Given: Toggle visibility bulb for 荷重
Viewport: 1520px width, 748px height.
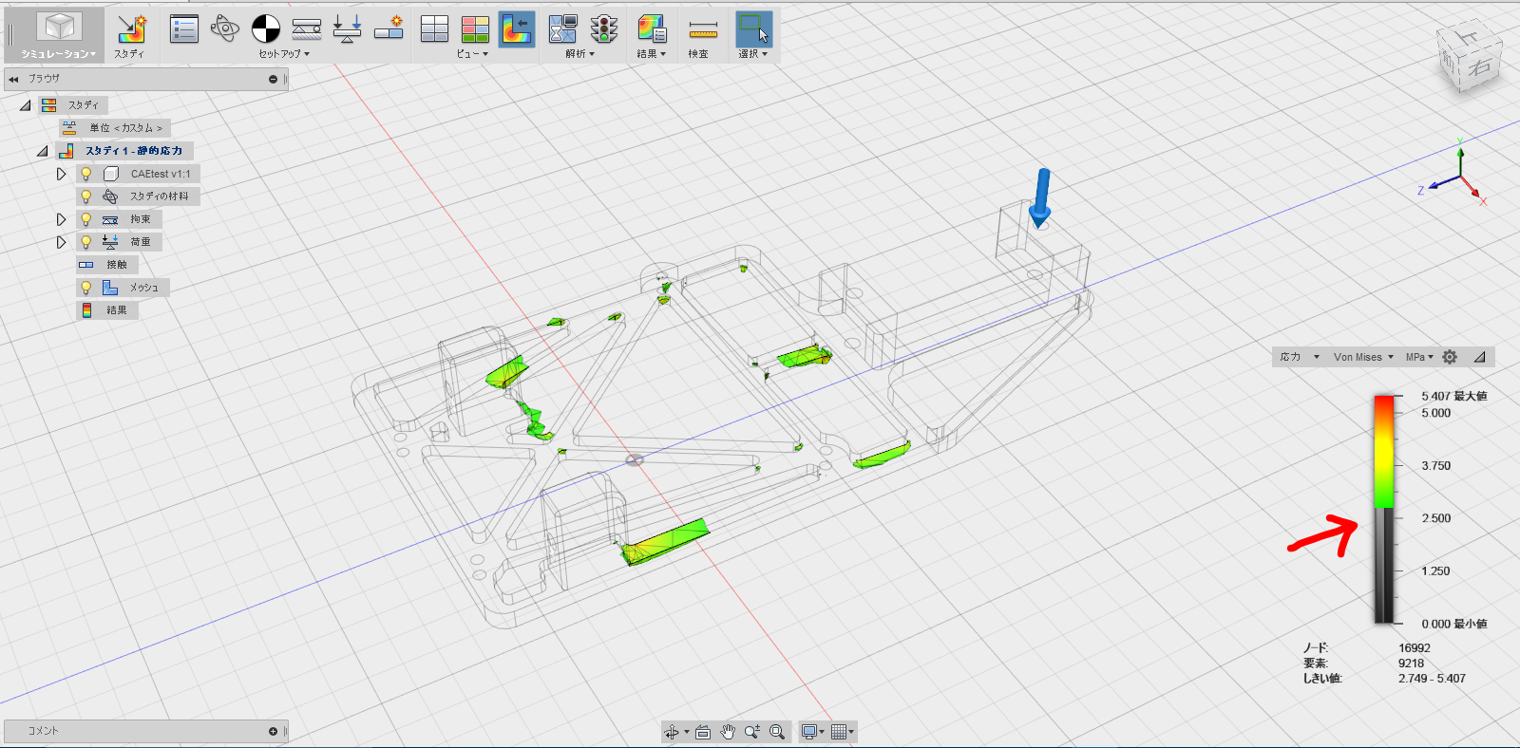Looking at the screenshot, I should 86,242.
